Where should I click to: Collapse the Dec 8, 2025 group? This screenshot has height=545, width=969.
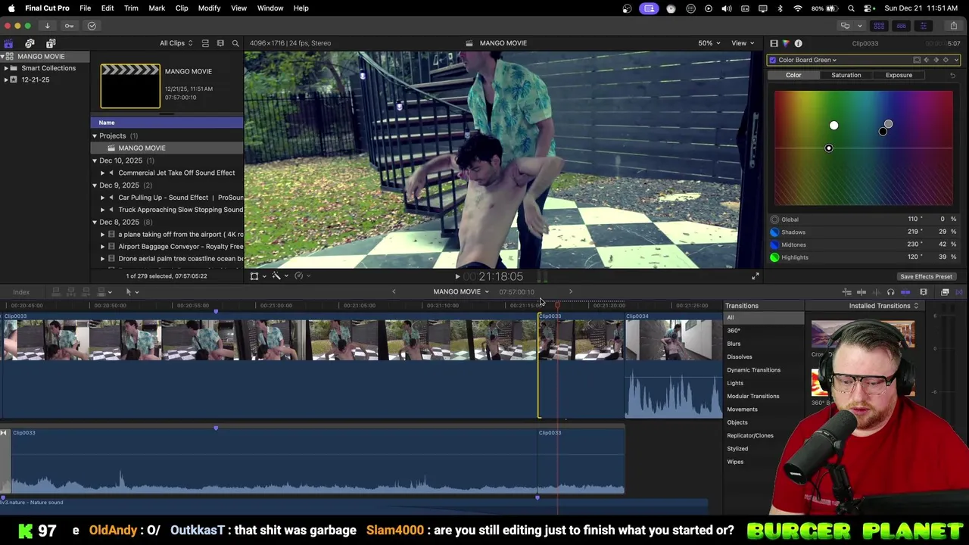coord(95,222)
